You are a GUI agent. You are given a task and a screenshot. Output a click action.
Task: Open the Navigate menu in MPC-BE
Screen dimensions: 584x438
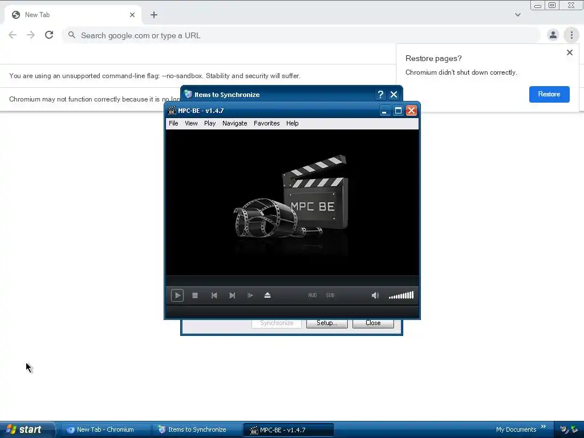pyautogui.click(x=234, y=123)
